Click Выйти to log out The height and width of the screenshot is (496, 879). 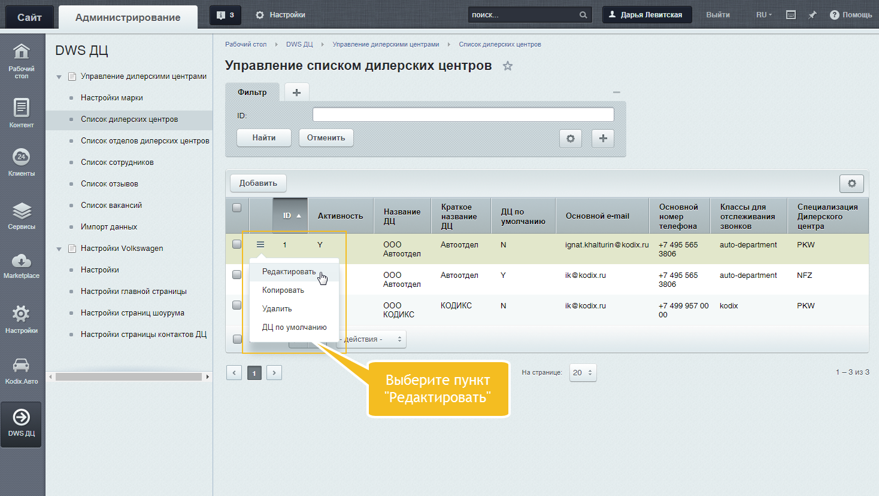[718, 15]
